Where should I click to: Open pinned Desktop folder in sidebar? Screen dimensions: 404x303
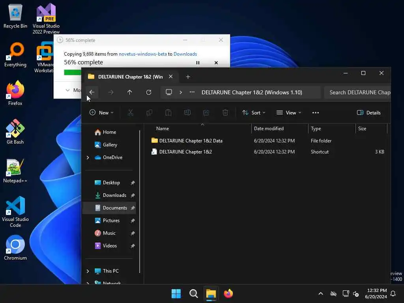click(x=111, y=183)
